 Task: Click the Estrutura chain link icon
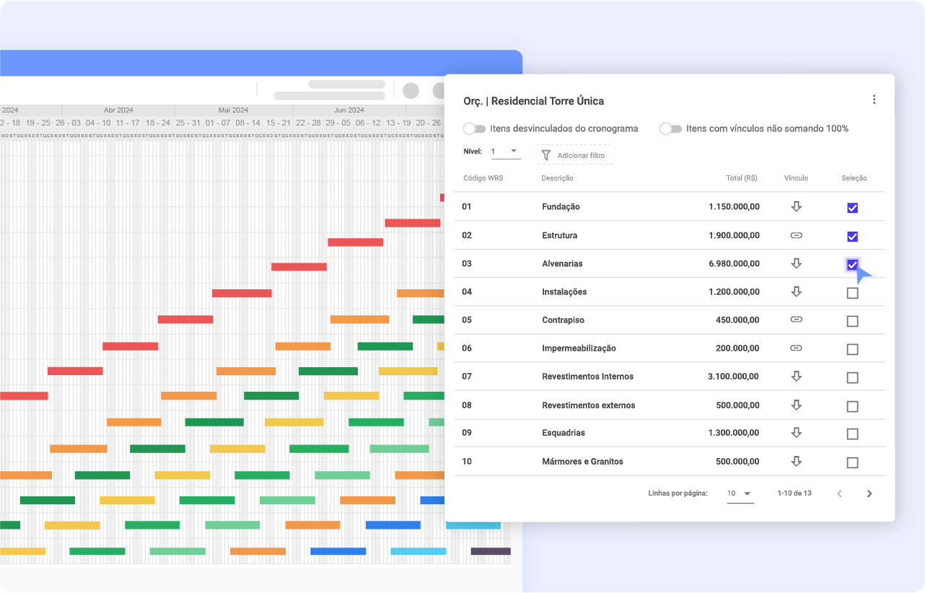click(797, 235)
